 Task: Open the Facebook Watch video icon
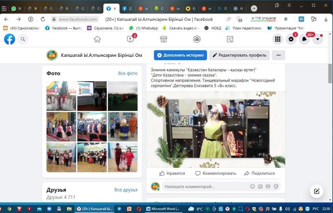pos(130,39)
